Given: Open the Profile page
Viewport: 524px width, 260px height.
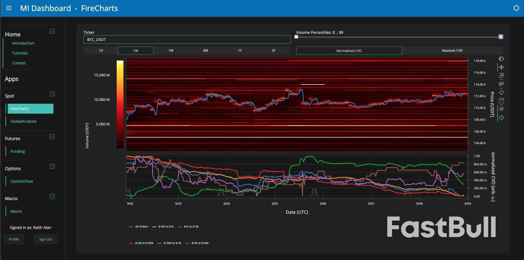Looking at the screenshot, I should coord(14,239).
